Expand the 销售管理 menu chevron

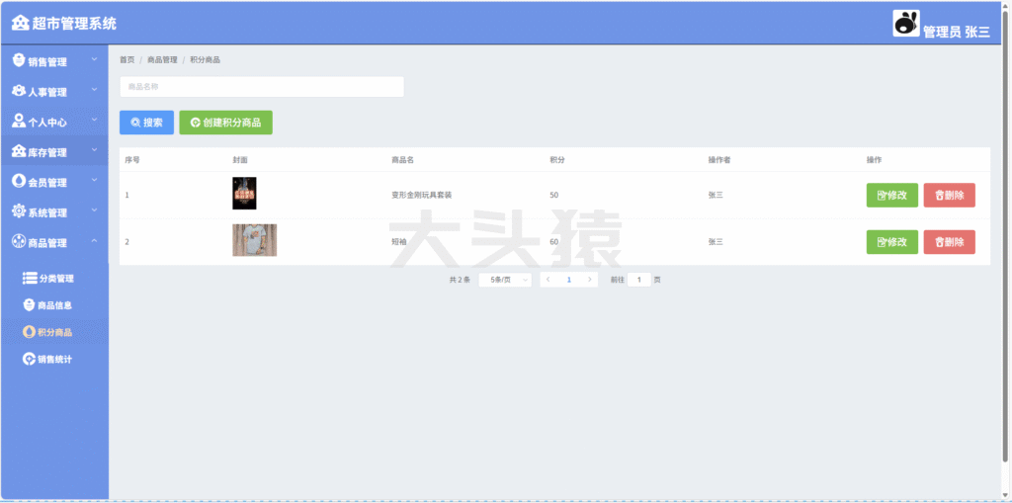(94, 59)
